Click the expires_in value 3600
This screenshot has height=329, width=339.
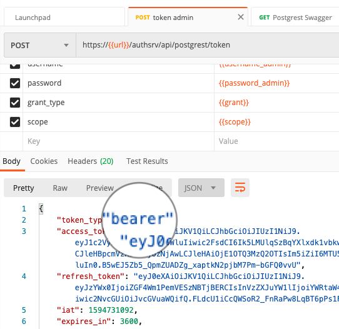pyautogui.click(x=129, y=321)
